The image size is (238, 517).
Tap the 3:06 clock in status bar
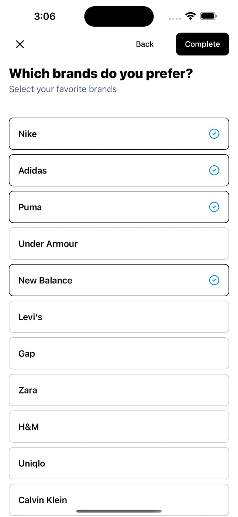coord(45,16)
